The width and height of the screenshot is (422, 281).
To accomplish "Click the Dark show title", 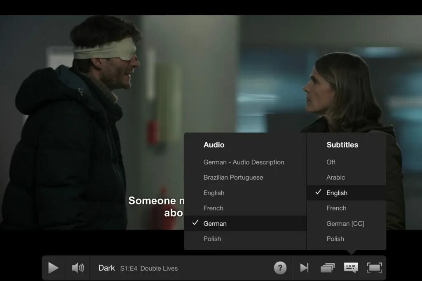I will tap(107, 268).
